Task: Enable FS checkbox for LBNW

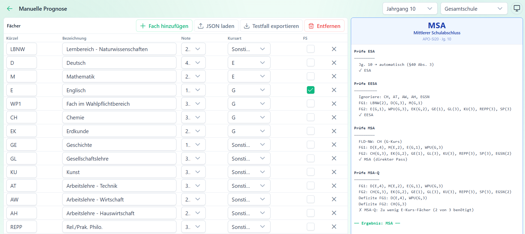Action: (x=311, y=49)
